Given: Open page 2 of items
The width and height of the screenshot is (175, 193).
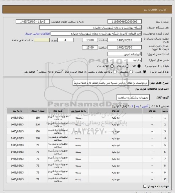Looking at the screenshot, I should pos(132,106).
